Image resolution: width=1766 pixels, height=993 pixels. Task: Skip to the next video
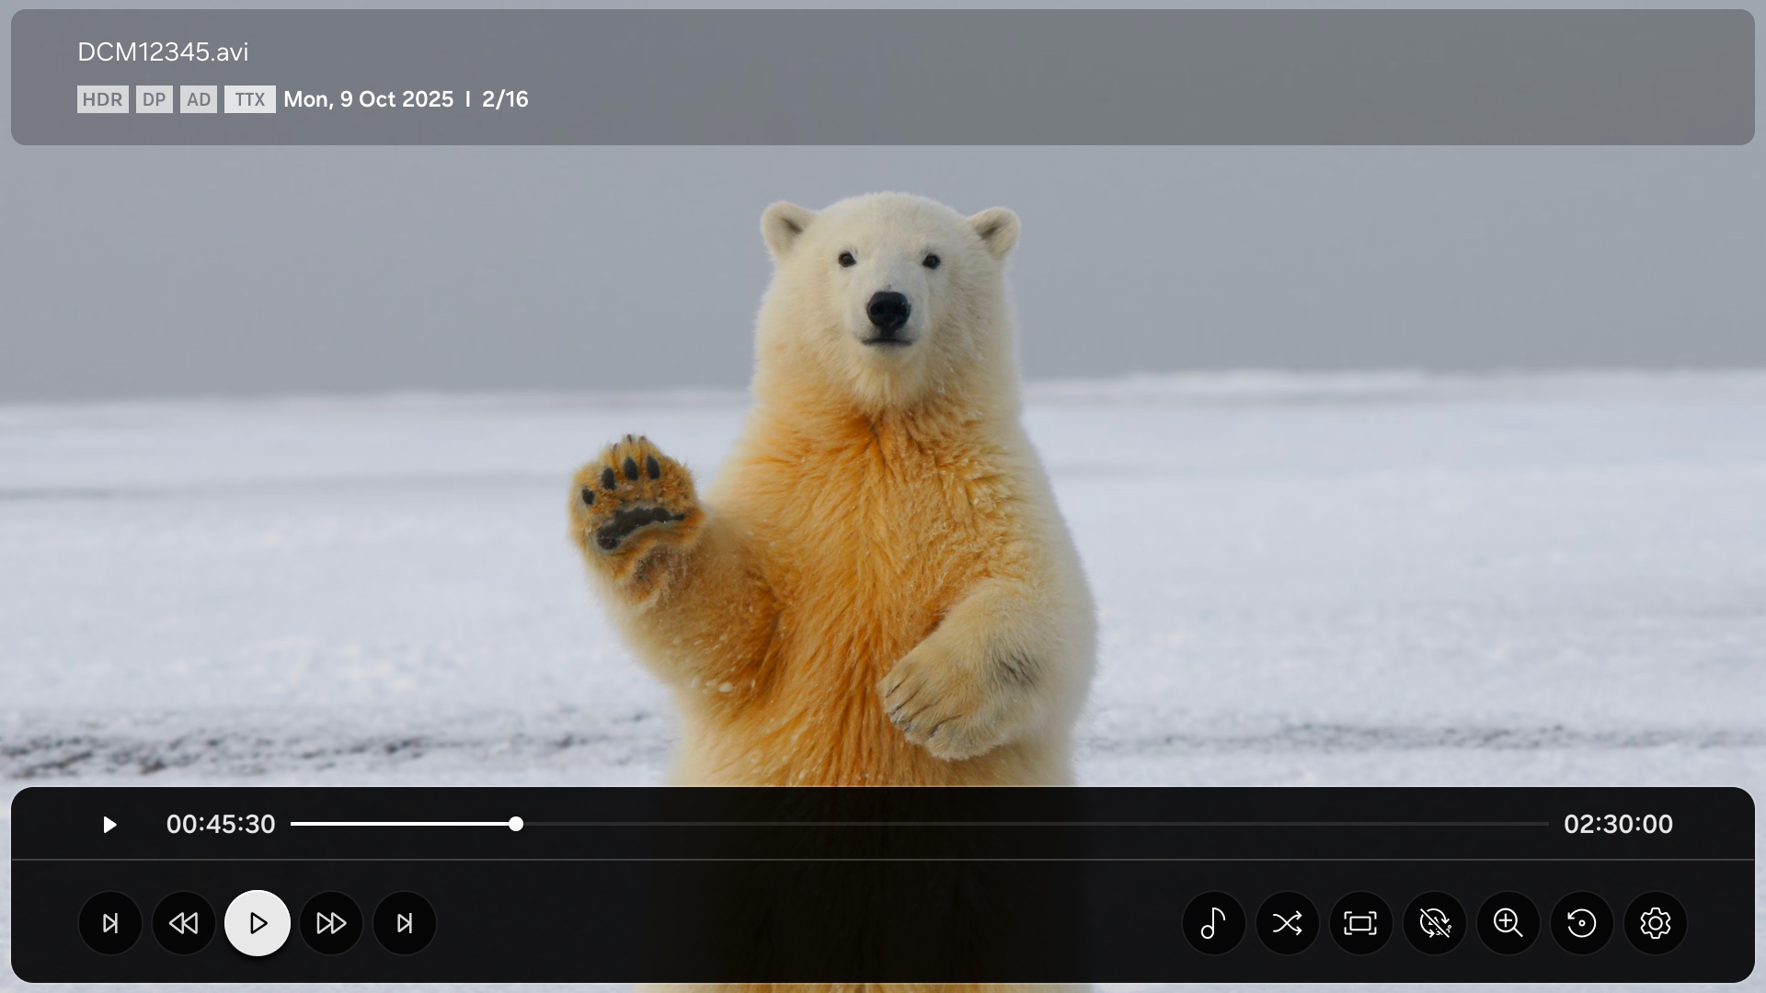coord(405,923)
